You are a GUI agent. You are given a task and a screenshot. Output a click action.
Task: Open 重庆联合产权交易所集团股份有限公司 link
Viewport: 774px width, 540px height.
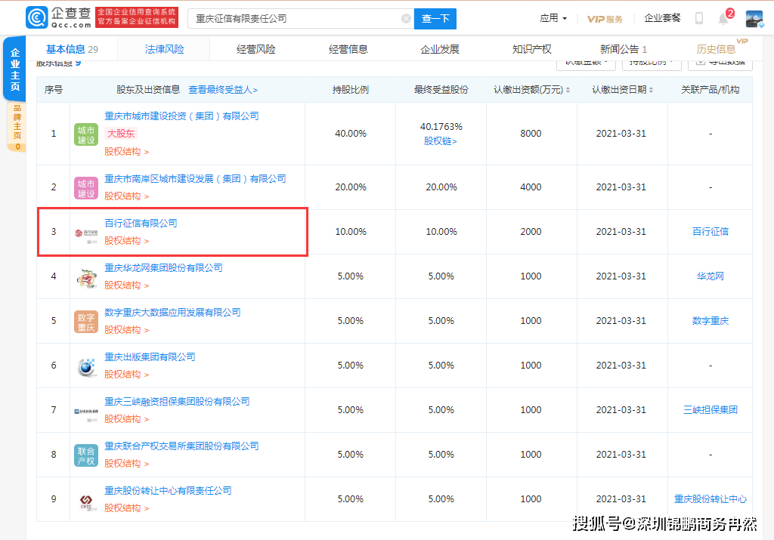click(181, 446)
